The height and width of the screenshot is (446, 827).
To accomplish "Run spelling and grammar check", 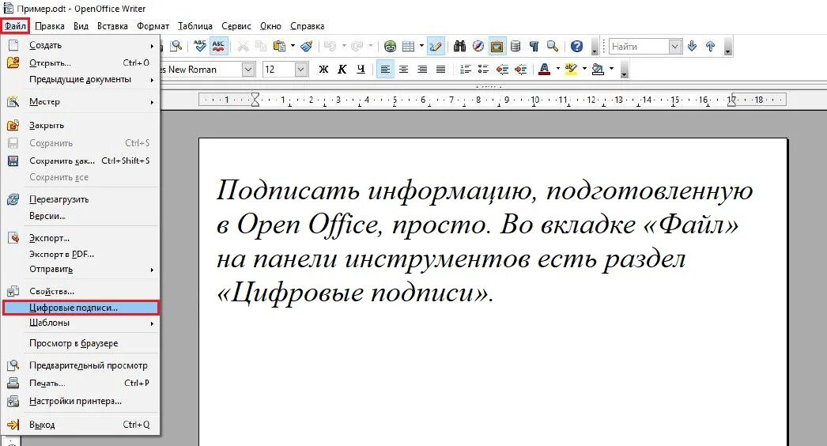I will (x=200, y=47).
